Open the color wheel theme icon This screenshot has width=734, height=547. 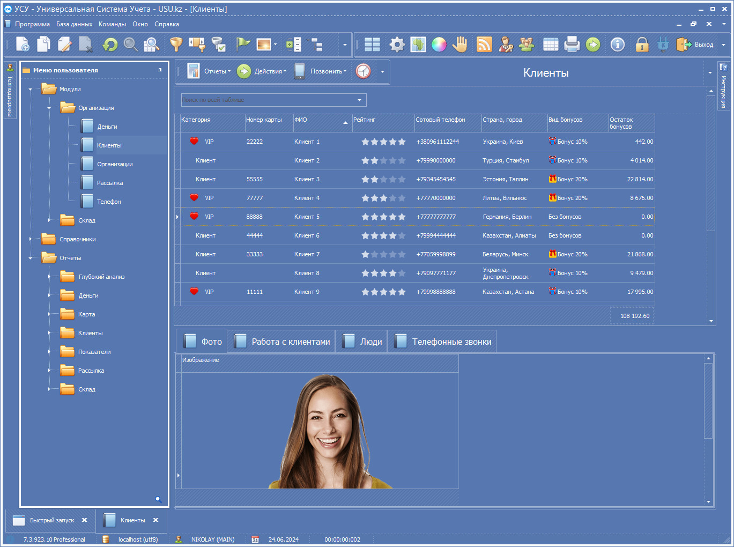point(439,45)
